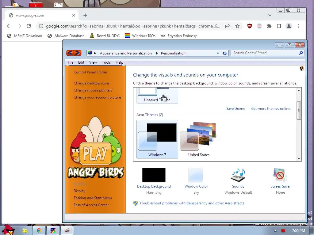
Task: Click the taskbar clock showing 7:00 PM
Action: point(299,231)
